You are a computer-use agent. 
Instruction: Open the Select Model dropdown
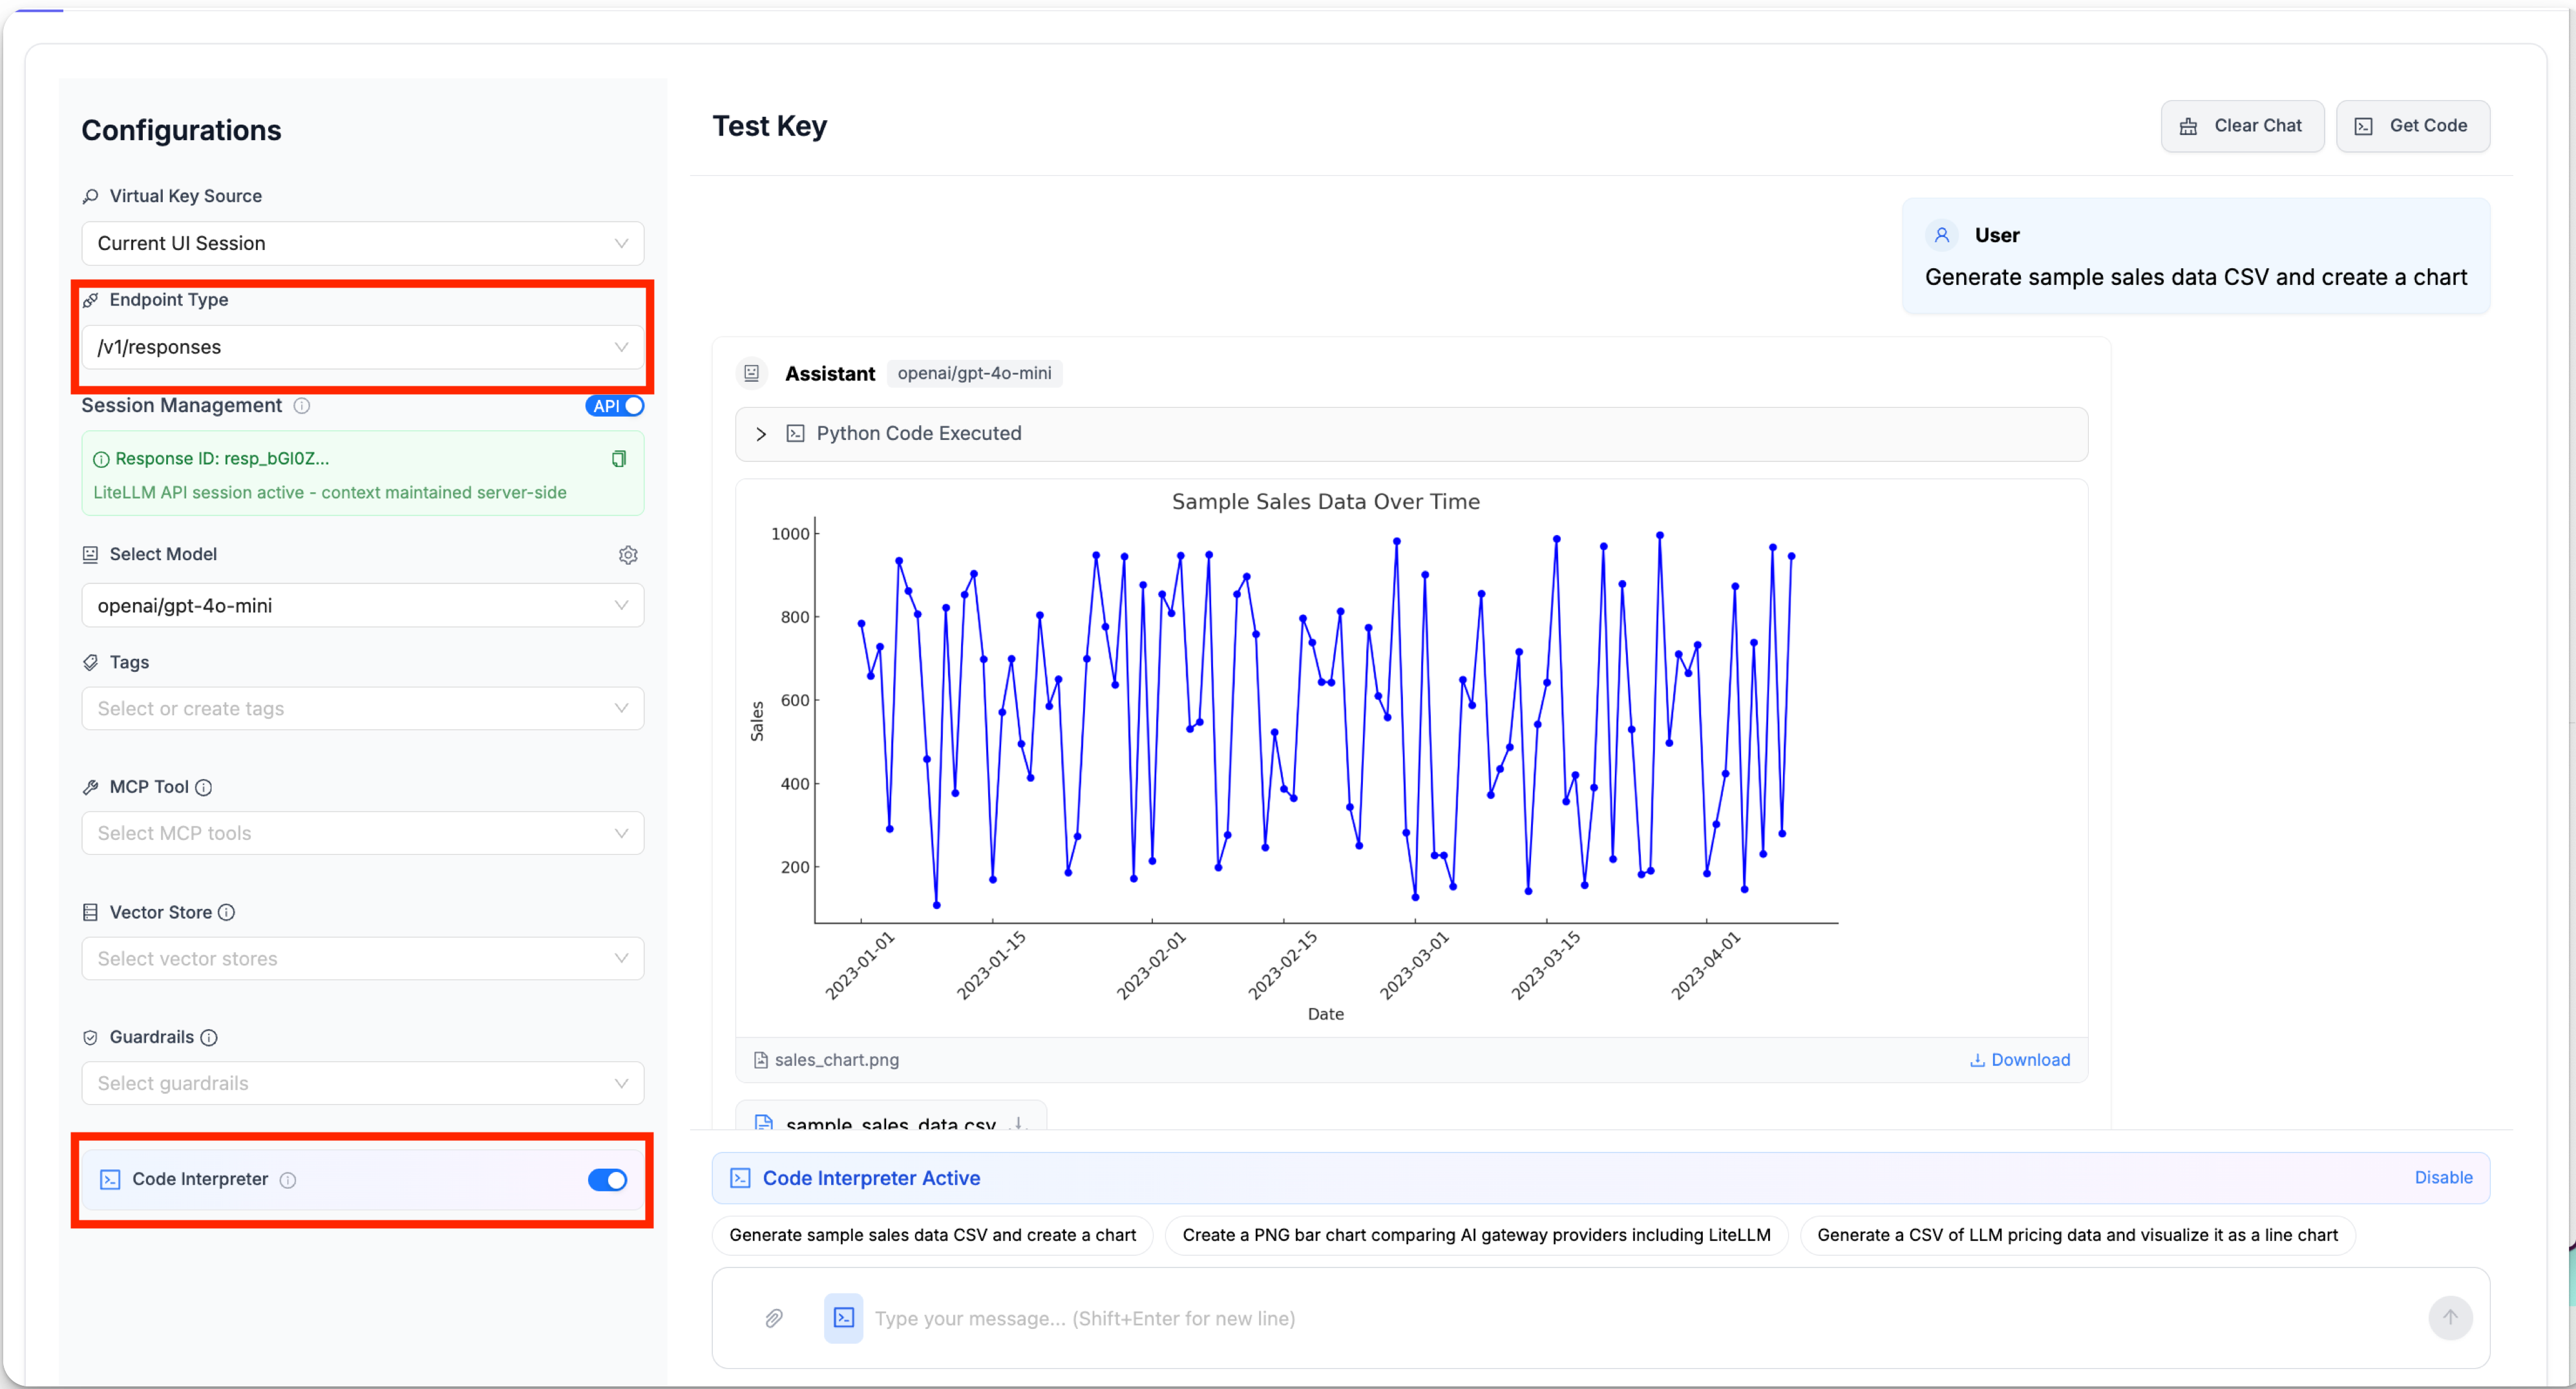pyautogui.click(x=363, y=605)
